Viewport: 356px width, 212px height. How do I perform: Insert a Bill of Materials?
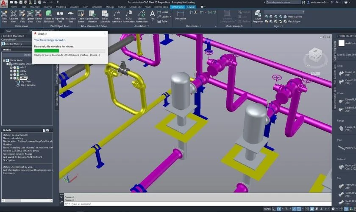click(105, 17)
